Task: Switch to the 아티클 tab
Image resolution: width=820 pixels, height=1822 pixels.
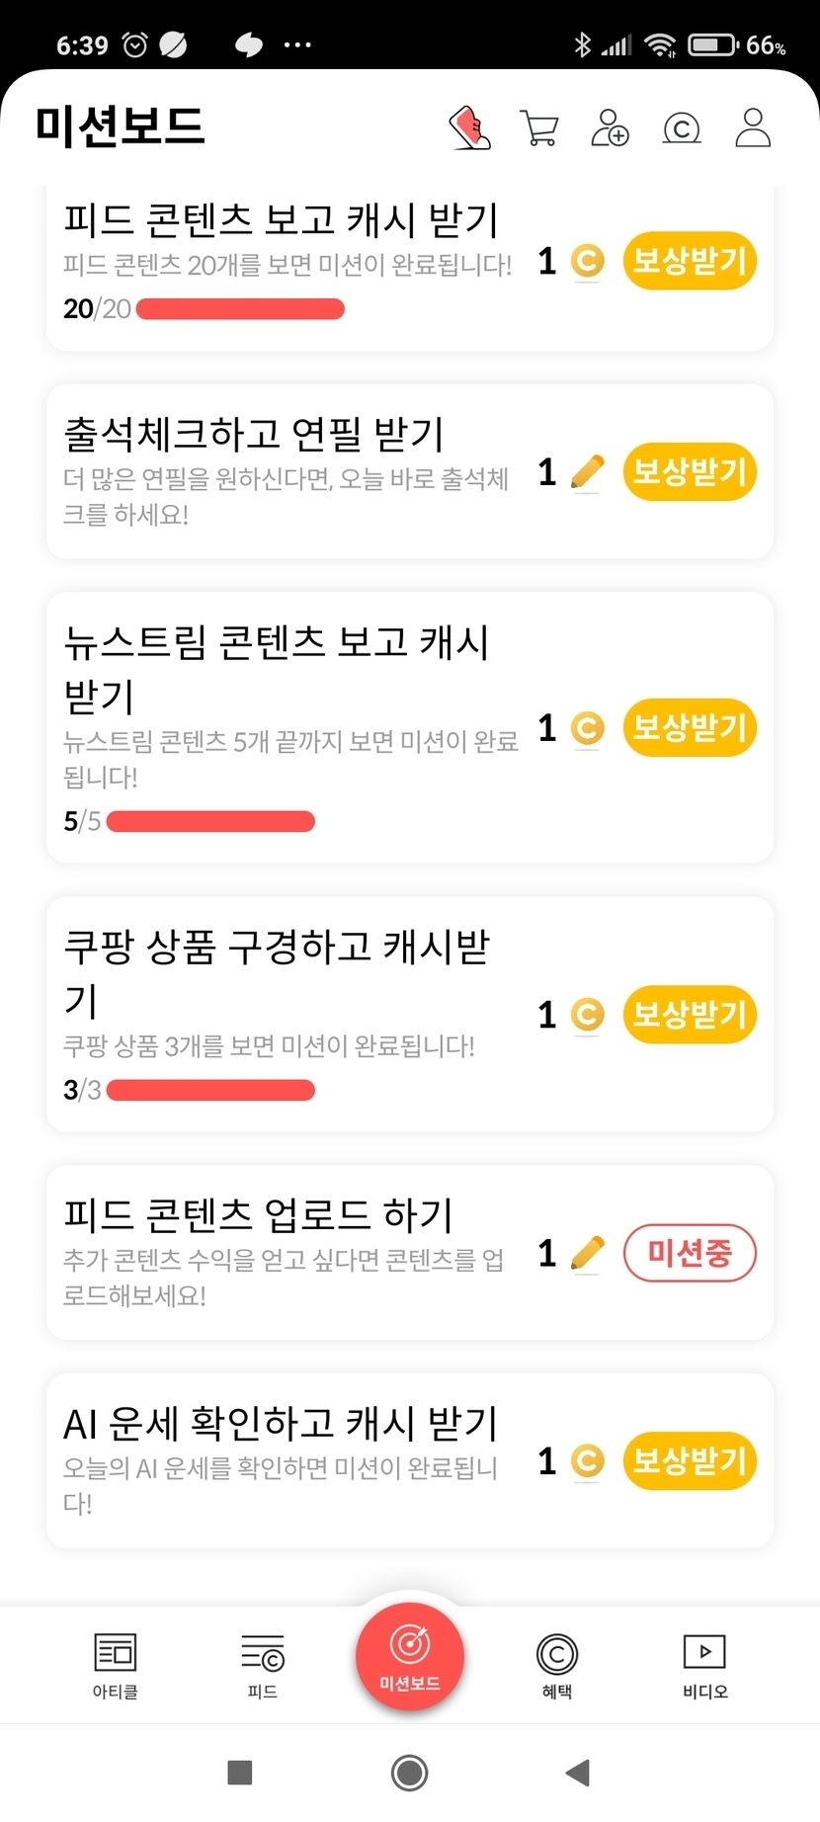Action: [x=116, y=1666]
